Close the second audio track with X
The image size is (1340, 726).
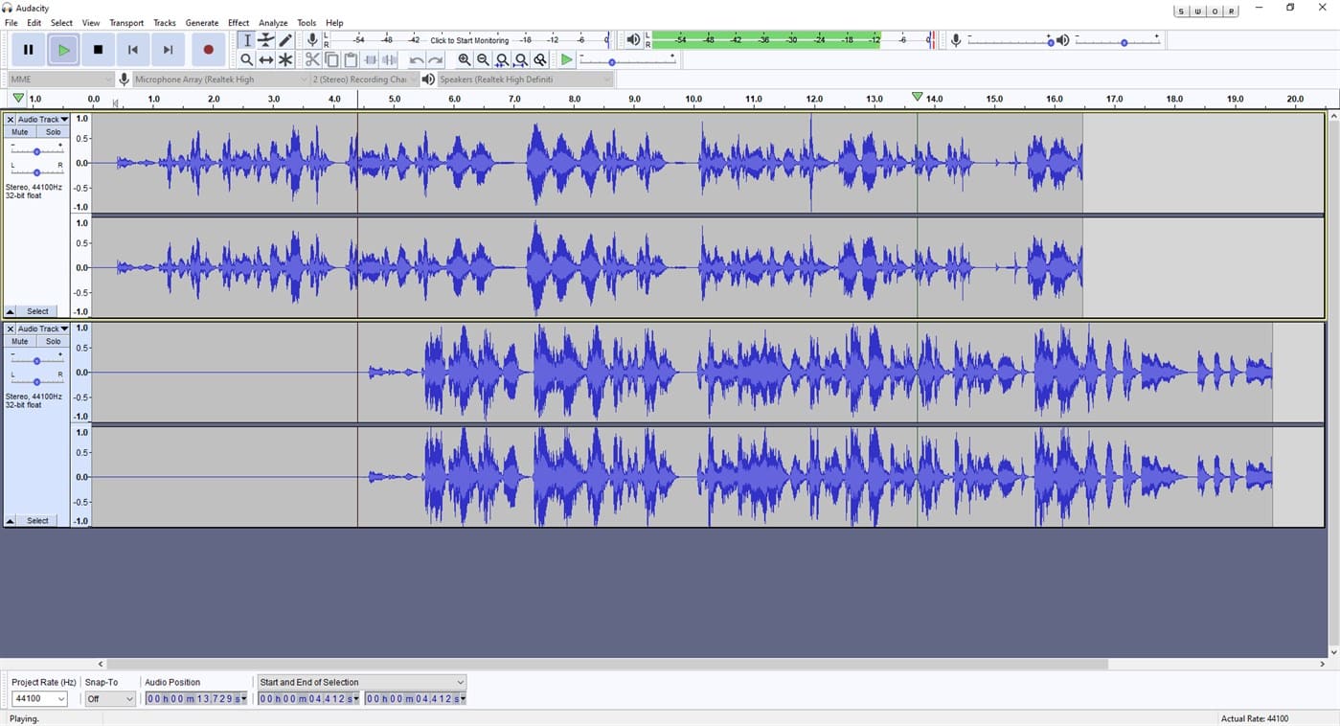point(10,329)
